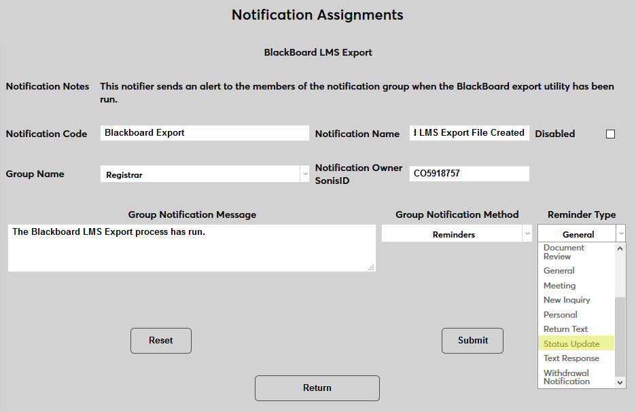Expand the Group Notification Method dropdown
Viewport: 636px width, 412px height.
coord(527,233)
